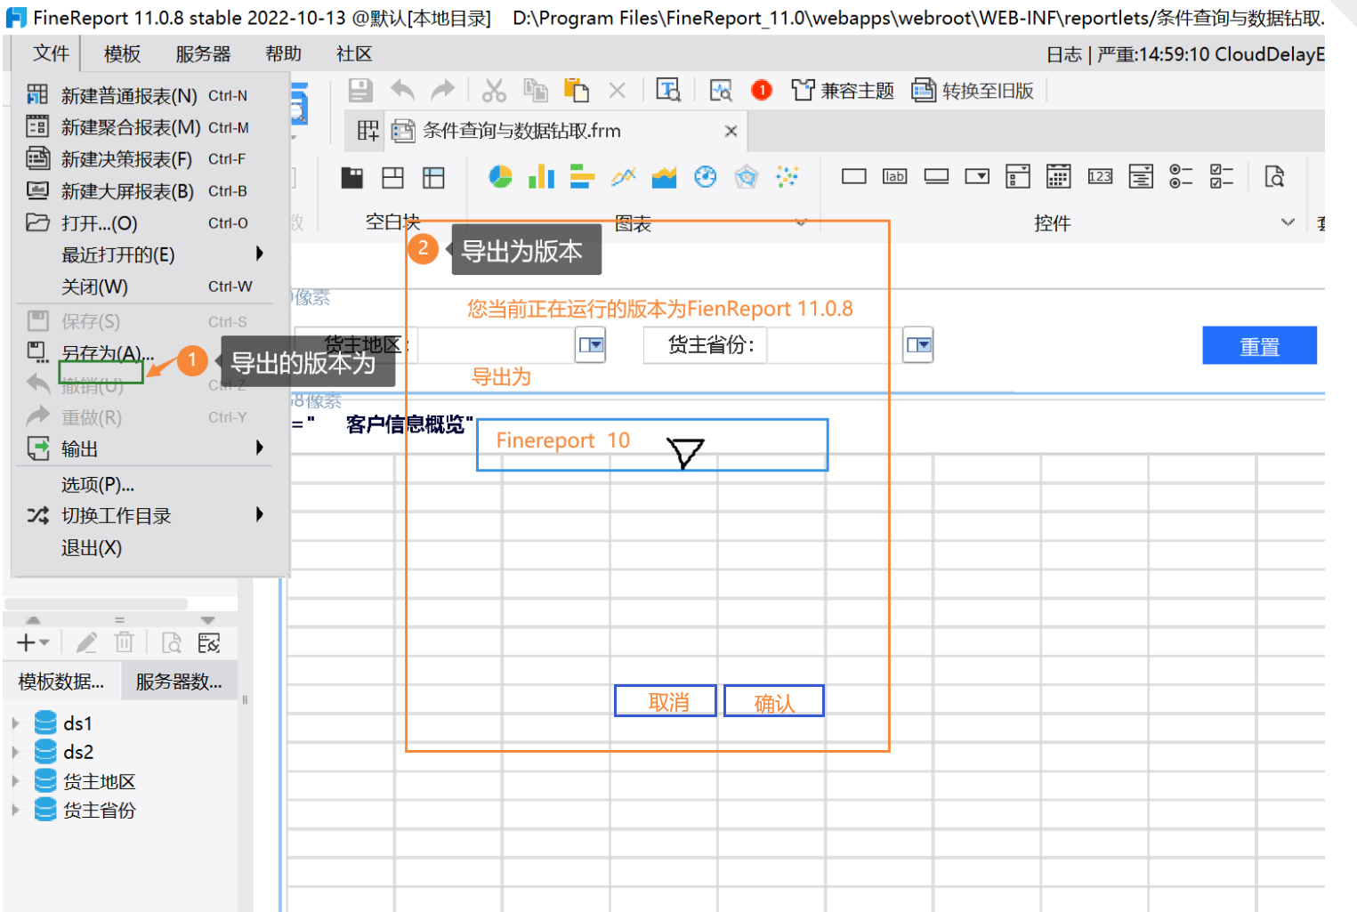1357x912 pixels.
Task: Click the 兼容主题 theme button
Action: click(x=843, y=90)
